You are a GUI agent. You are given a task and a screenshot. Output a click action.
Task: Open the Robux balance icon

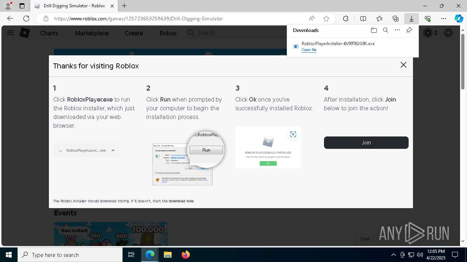point(427,33)
